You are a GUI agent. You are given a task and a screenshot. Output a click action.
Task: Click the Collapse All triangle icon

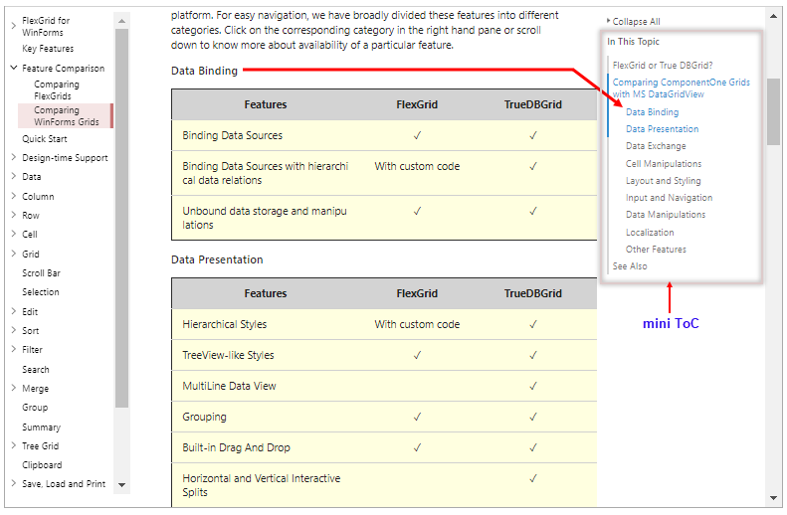pos(608,21)
